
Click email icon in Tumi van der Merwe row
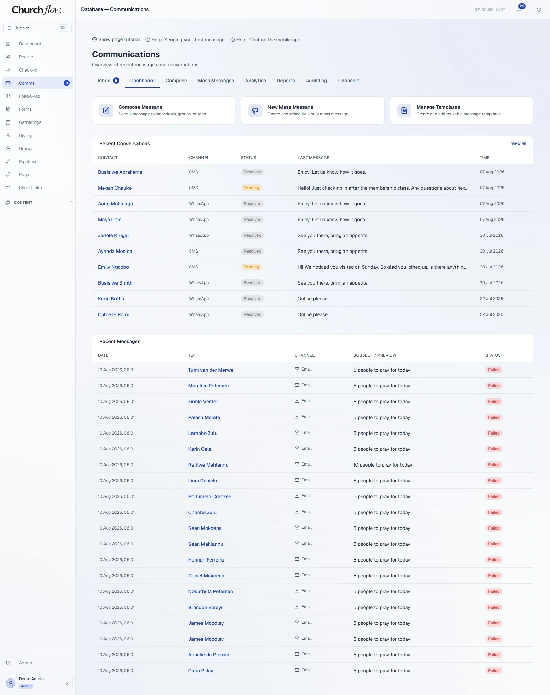click(x=297, y=369)
